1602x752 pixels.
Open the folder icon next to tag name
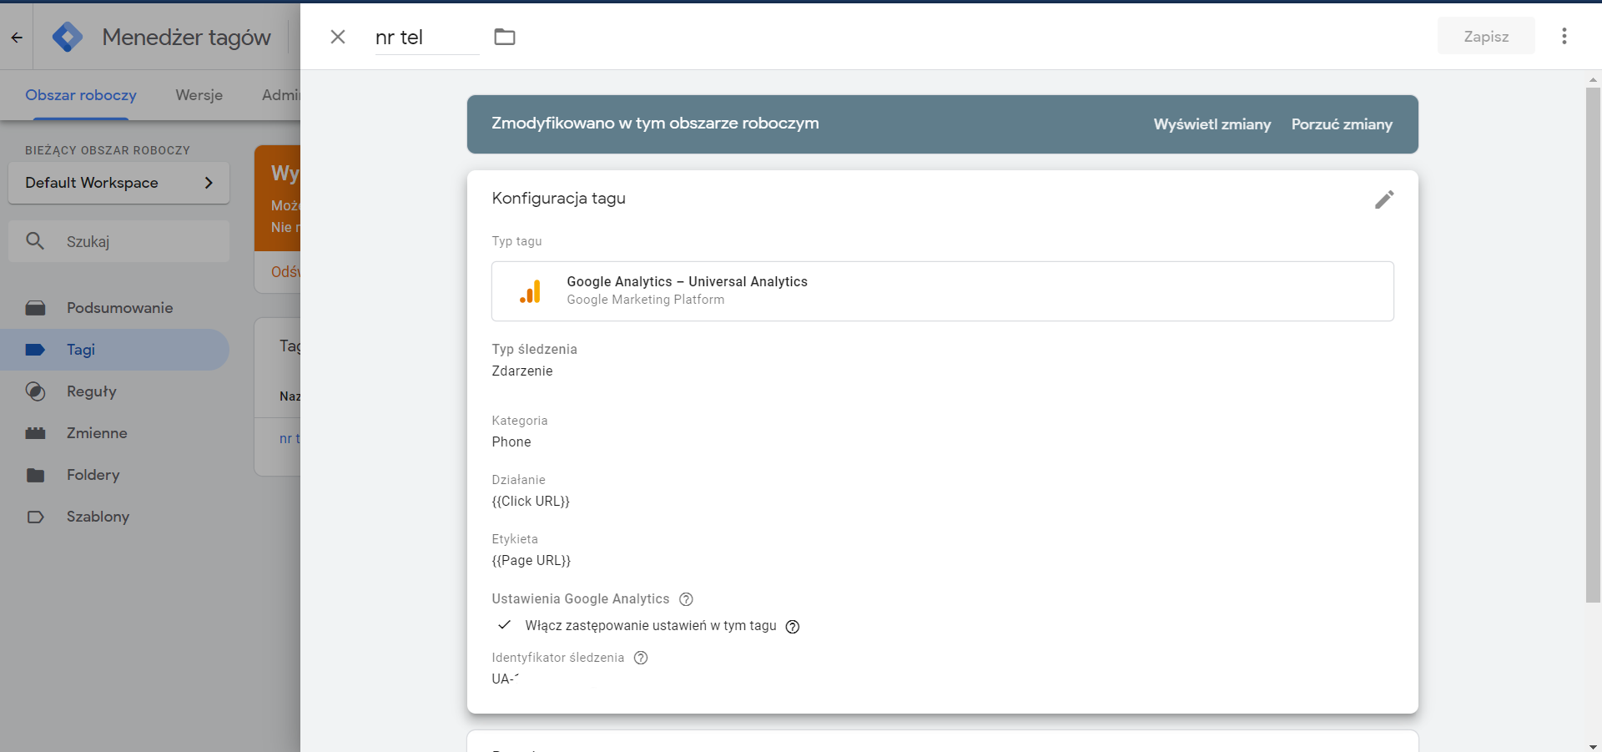pos(505,37)
